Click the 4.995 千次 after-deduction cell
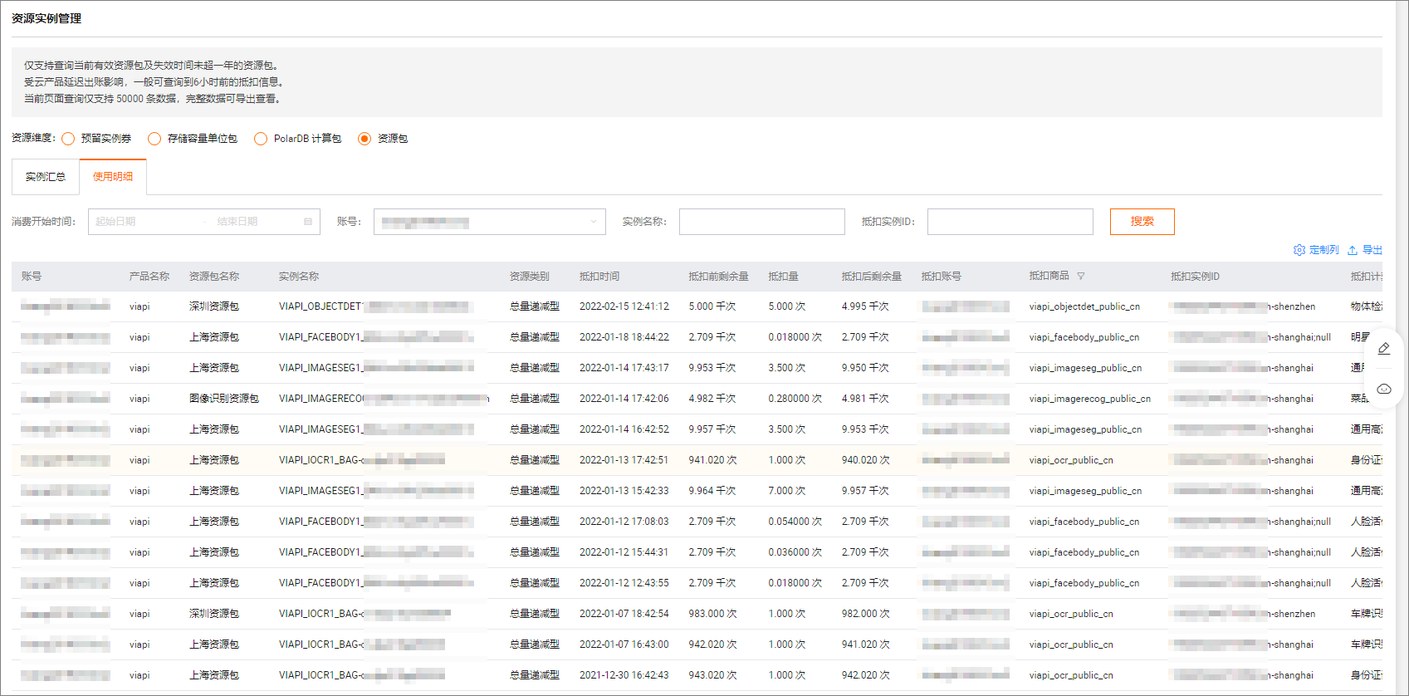Image resolution: width=1409 pixels, height=696 pixels. 865,306
